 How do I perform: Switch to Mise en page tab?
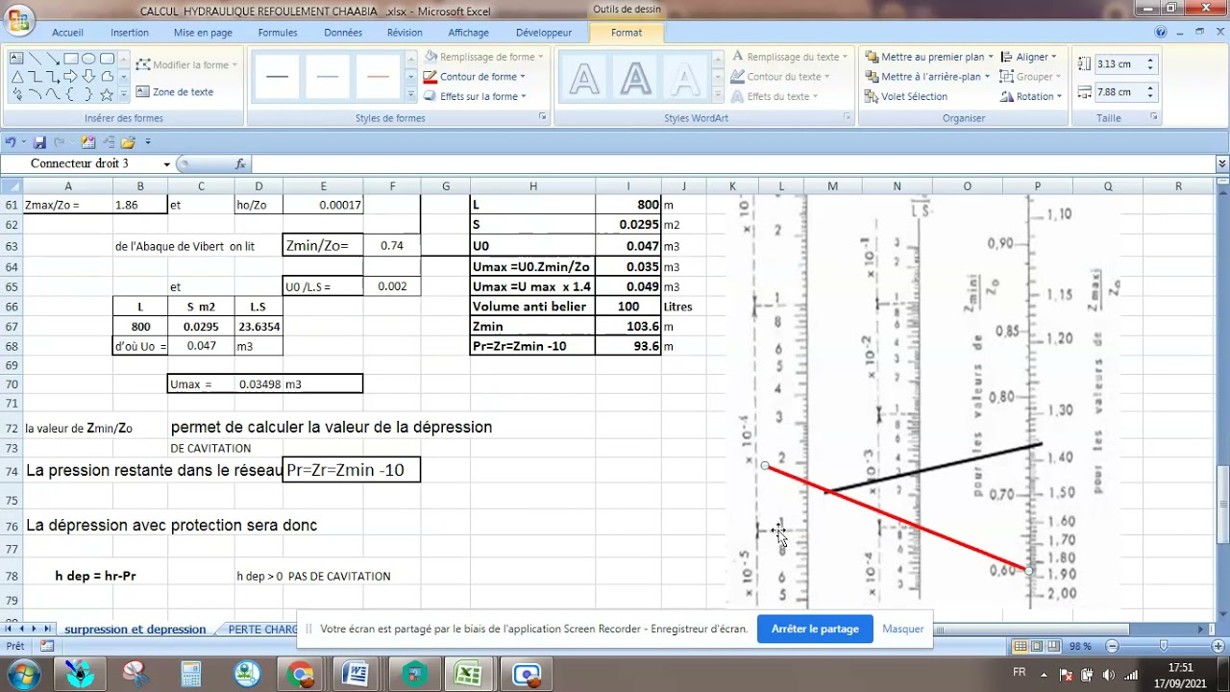(203, 33)
